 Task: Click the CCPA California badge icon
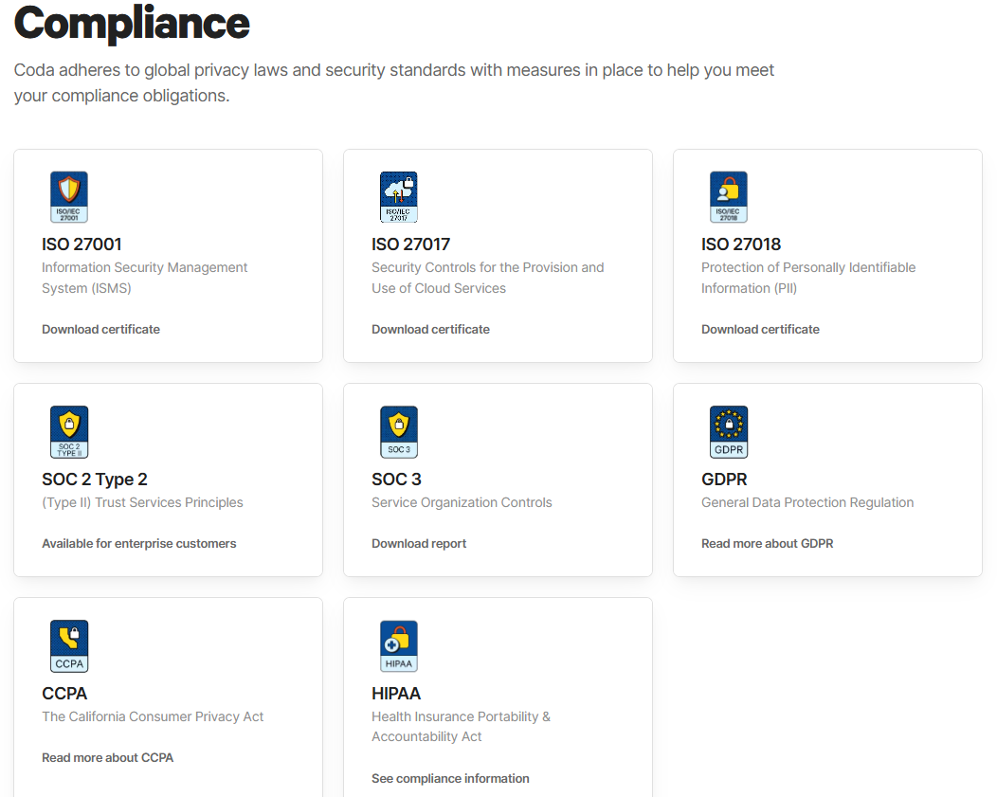(x=69, y=645)
